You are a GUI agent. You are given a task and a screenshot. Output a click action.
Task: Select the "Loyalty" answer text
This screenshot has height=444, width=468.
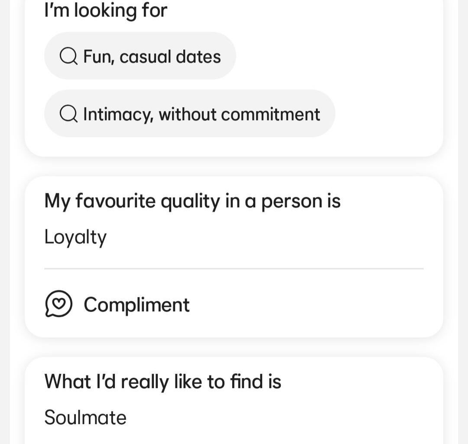tap(75, 237)
